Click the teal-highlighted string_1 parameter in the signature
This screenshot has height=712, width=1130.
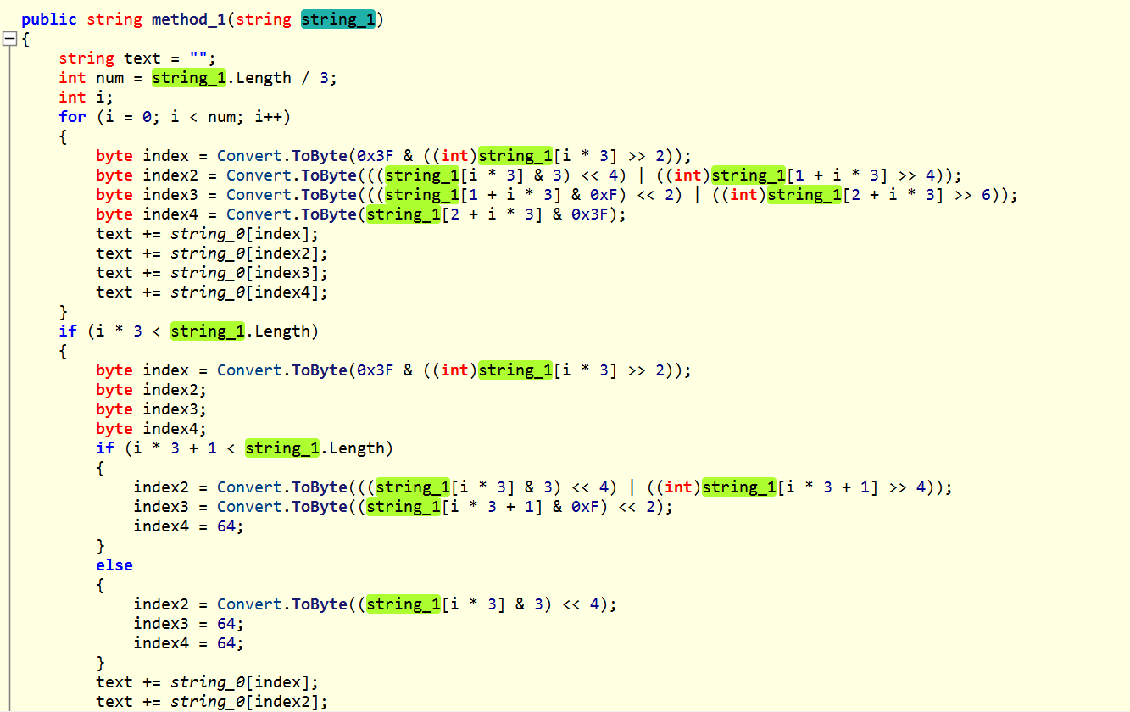(338, 19)
